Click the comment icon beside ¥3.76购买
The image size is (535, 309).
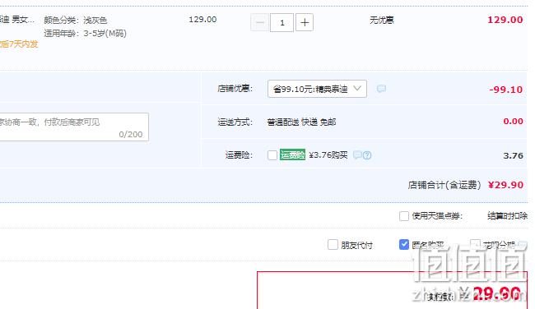[x=357, y=155]
